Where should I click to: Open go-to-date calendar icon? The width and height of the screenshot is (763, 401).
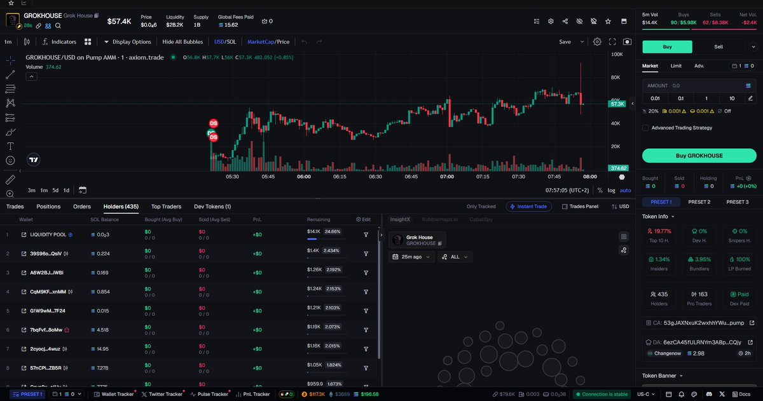[83, 190]
